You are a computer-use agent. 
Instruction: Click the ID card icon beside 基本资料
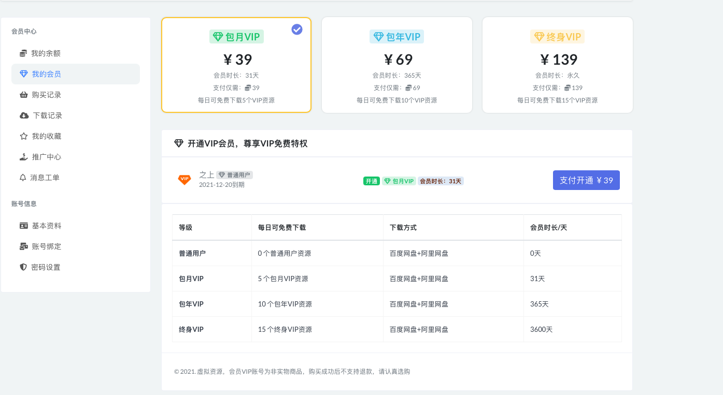pyautogui.click(x=24, y=226)
